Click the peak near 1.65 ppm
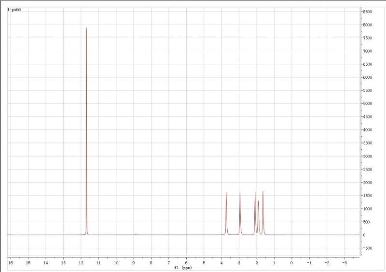Screen dimensions: 386x272 click(x=263, y=213)
